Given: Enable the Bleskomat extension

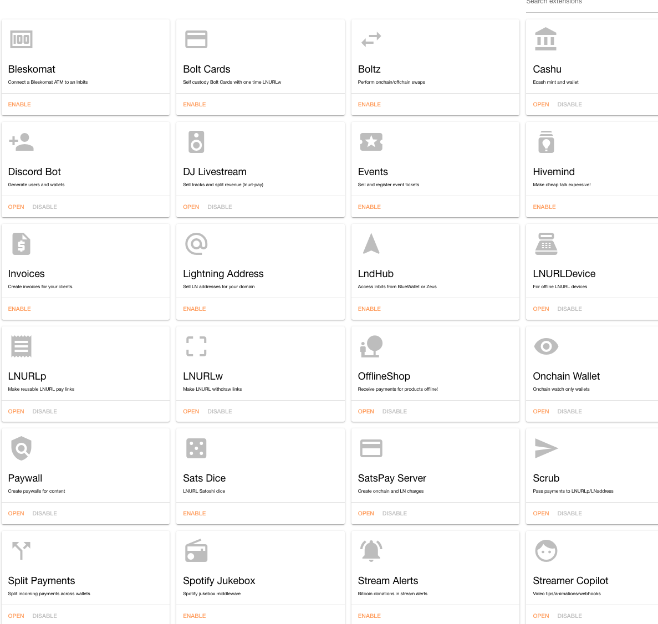Looking at the screenshot, I should 19,105.
